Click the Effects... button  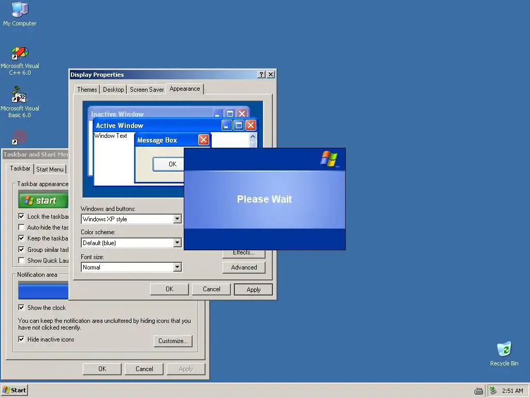(x=244, y=253)
